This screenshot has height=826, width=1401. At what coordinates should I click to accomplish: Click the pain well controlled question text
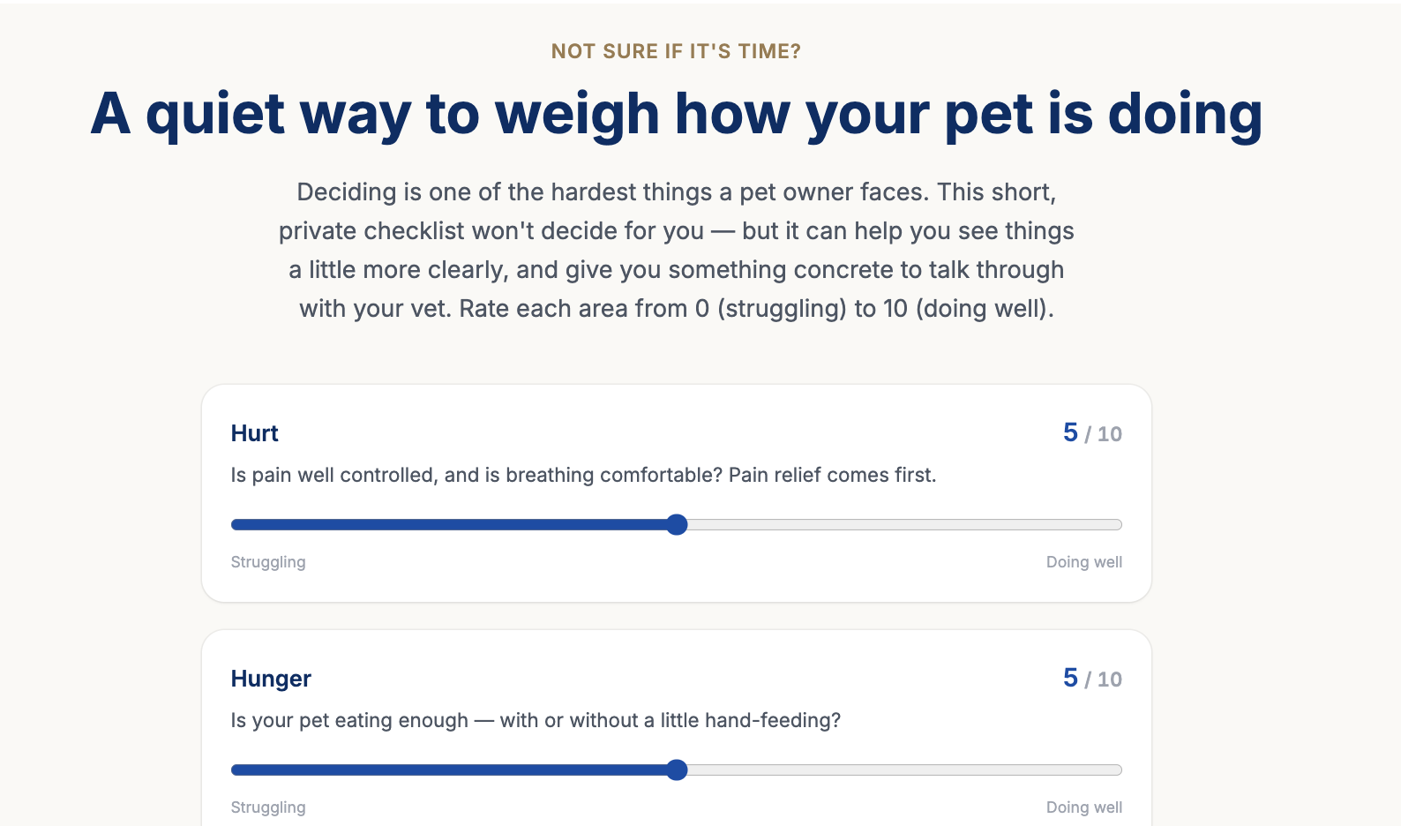point(583,475)
